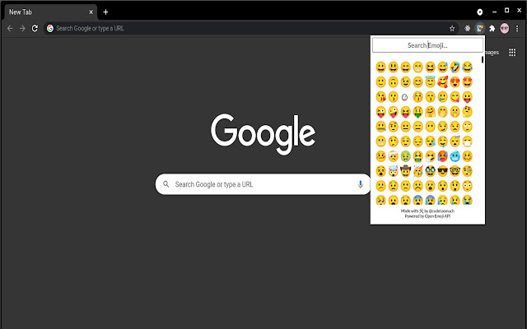
Task: Click the emoji popup scrollbar thumb
Action: 483,60
